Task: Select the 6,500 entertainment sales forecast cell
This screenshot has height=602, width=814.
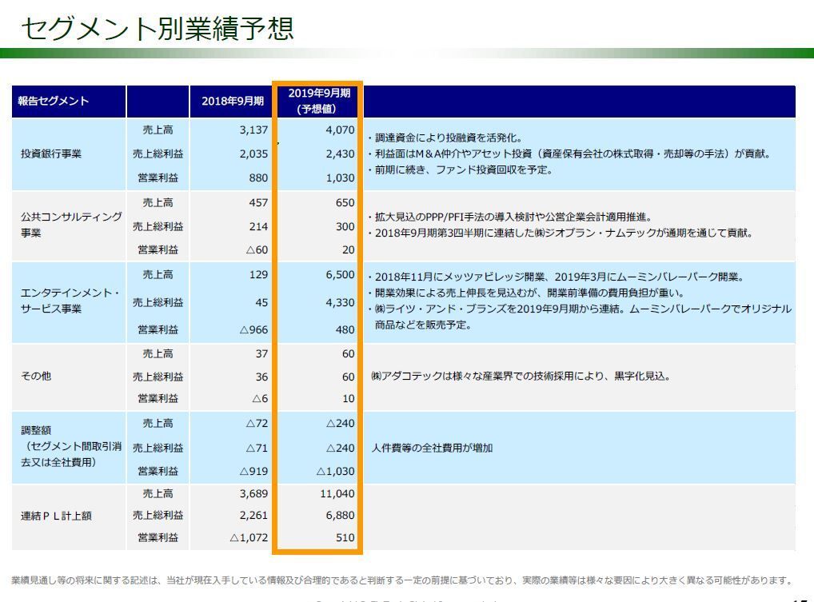Action: coord(340,275)
